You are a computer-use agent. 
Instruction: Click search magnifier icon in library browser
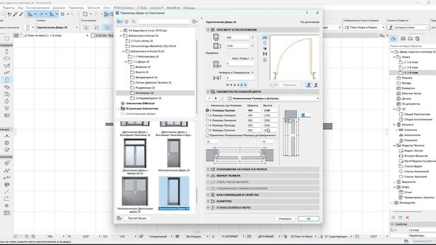point(134,21)
